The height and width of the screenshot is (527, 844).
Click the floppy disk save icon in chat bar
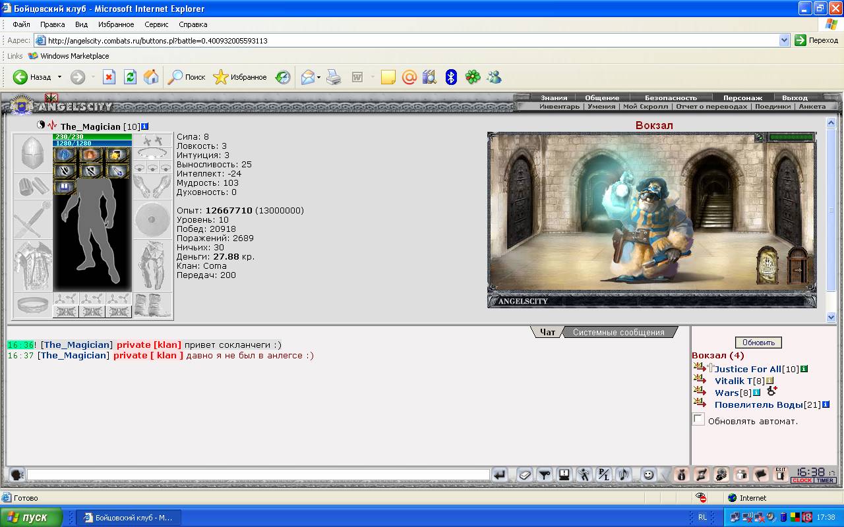(x=564, y=474)
